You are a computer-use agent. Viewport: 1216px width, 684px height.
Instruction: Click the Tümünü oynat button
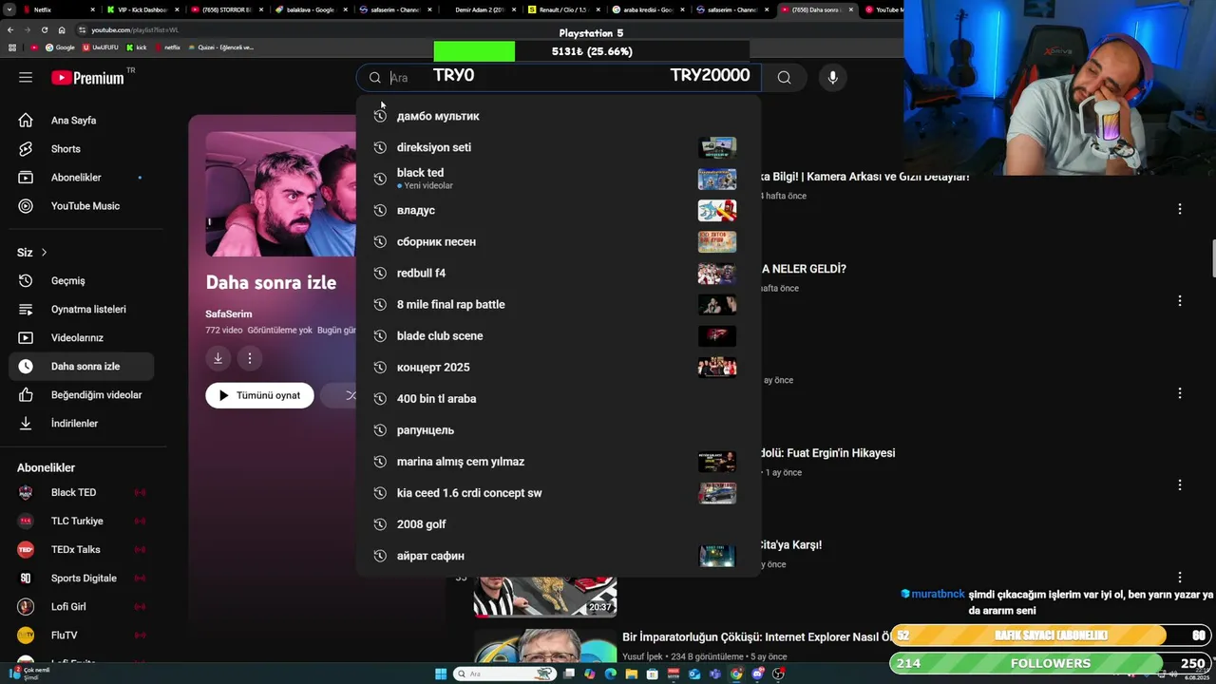coord(259,395)
